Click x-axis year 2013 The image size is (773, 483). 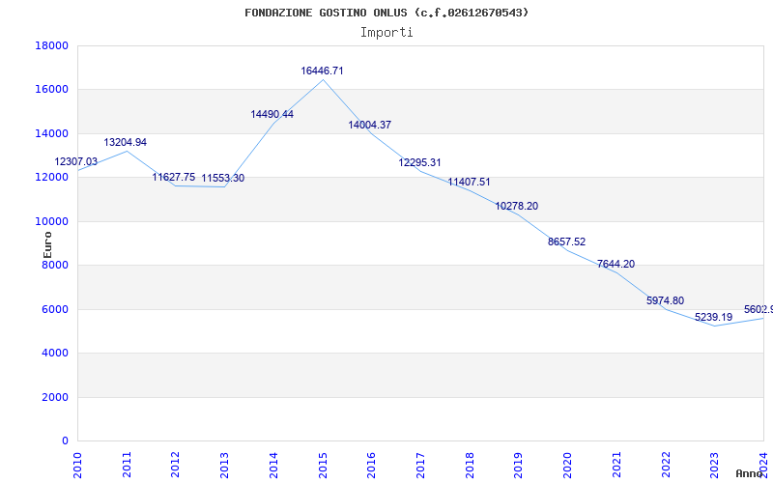click(225, 465)
